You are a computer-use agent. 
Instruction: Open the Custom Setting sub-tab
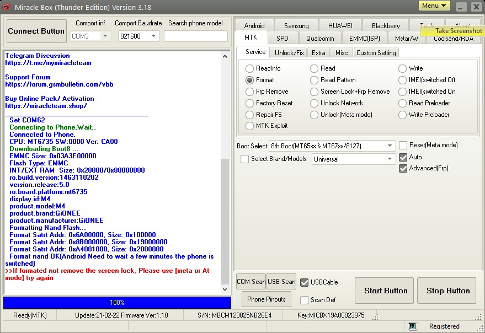point(376,53)
